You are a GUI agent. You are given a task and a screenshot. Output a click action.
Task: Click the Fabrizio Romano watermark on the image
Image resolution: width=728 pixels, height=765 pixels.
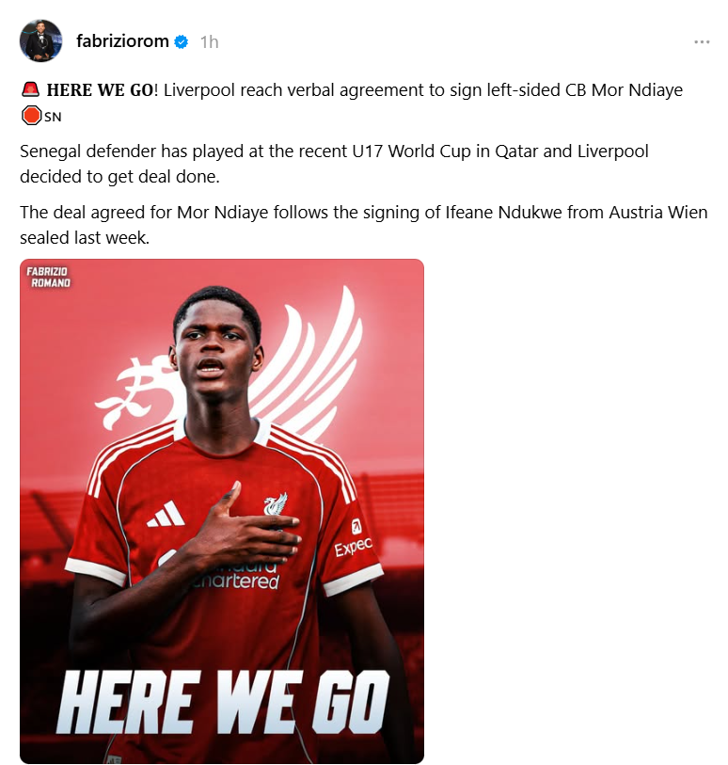coord(48,278)
